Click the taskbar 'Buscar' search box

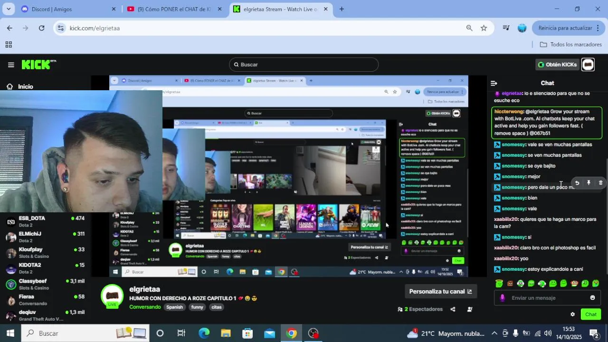[85, 333]
